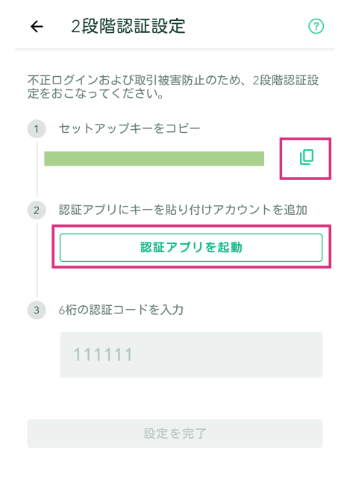
Task: Click the 111111 placeholder text
Action: point(103,354)
